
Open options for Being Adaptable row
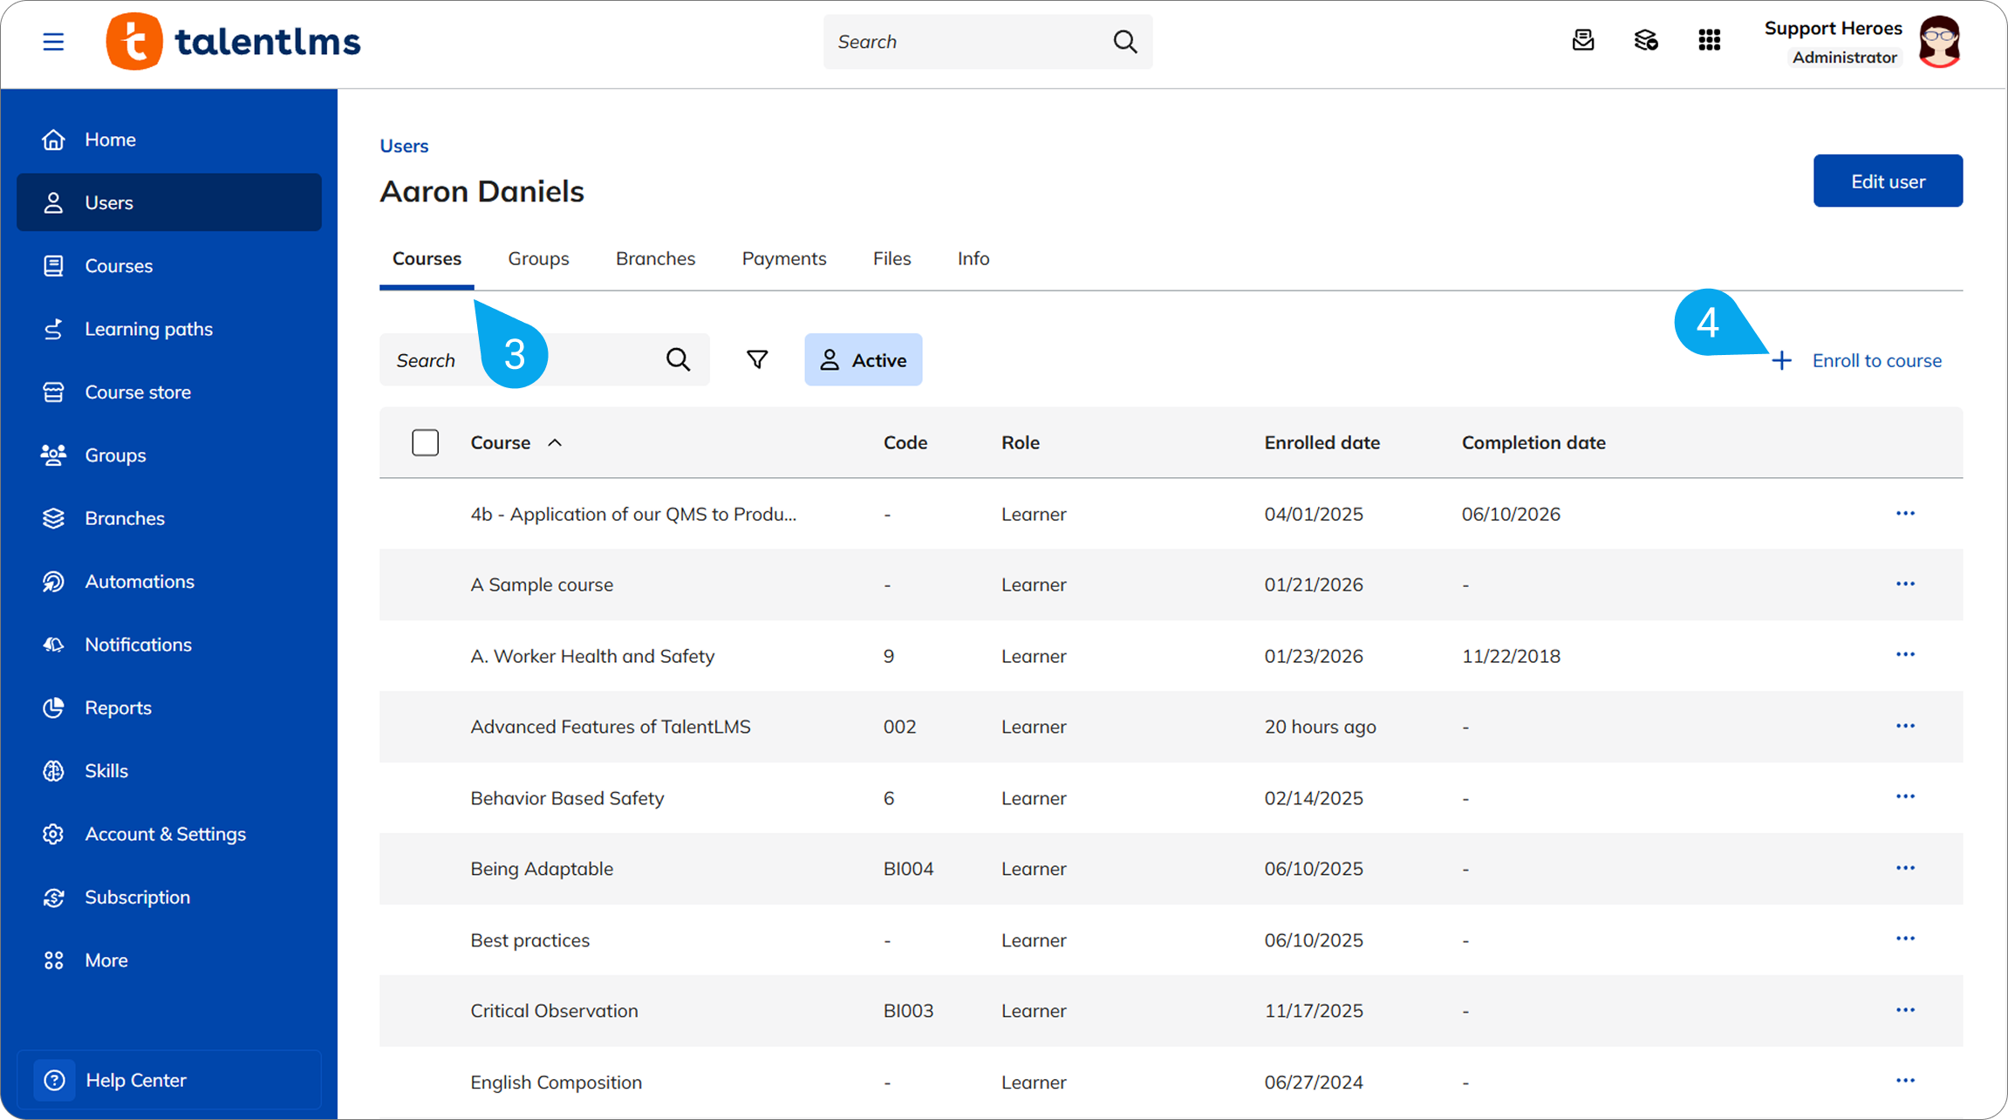point(1905,868)
